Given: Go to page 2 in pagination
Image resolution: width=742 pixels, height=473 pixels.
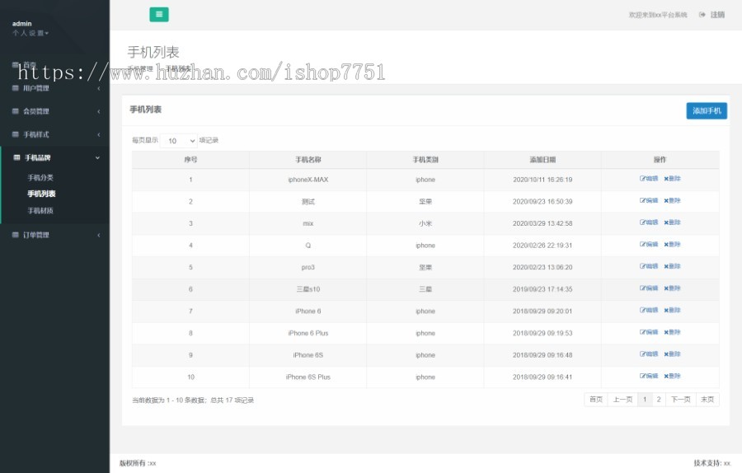Looking at the screenshot, I should click(658, 399).
